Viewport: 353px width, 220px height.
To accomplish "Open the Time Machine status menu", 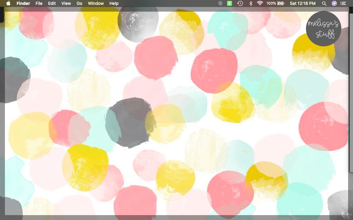I will 240,3.
